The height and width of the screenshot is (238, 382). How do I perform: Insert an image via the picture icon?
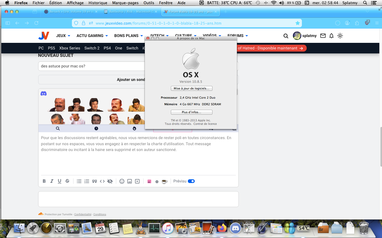[x=129, y=181]
